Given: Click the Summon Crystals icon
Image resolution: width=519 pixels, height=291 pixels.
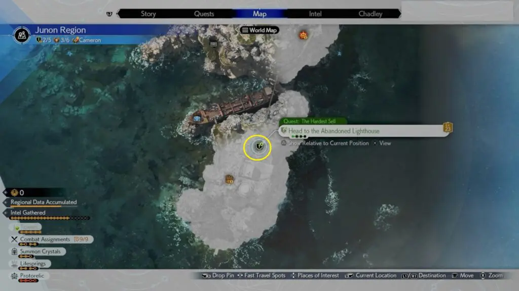Looking at the screenshot, I should tap(14, 252).
